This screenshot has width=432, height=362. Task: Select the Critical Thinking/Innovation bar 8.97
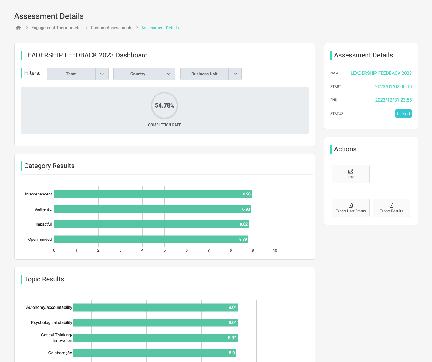[155, 338]
